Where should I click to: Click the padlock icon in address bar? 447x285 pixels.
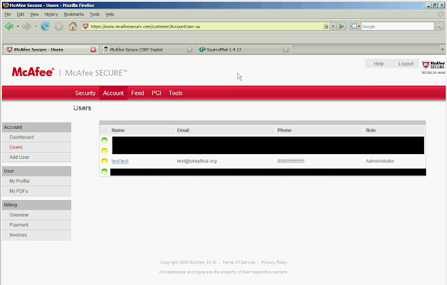[326, 26]
